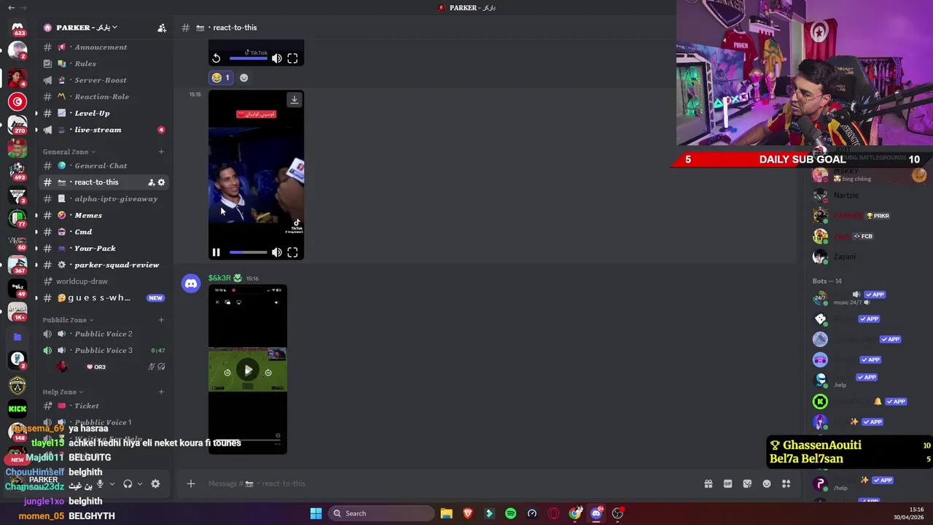Play the S&k3R posted video
The image size is (933, 525).
click(248, 370)
